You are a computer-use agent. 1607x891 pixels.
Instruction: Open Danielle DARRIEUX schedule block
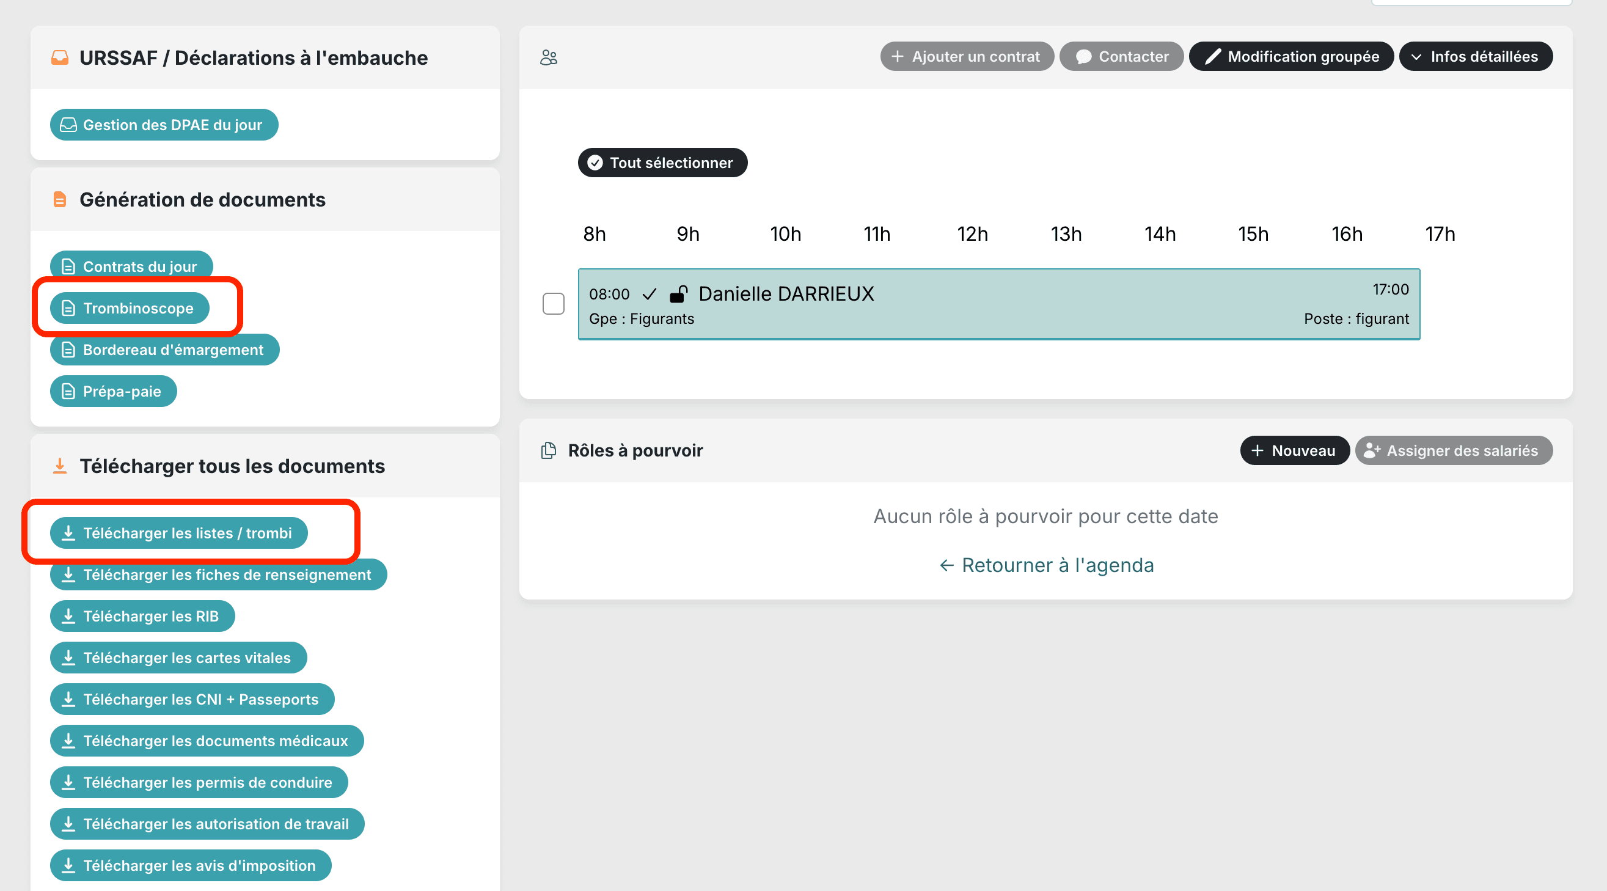pyautogui.click(x=999, y=304)
